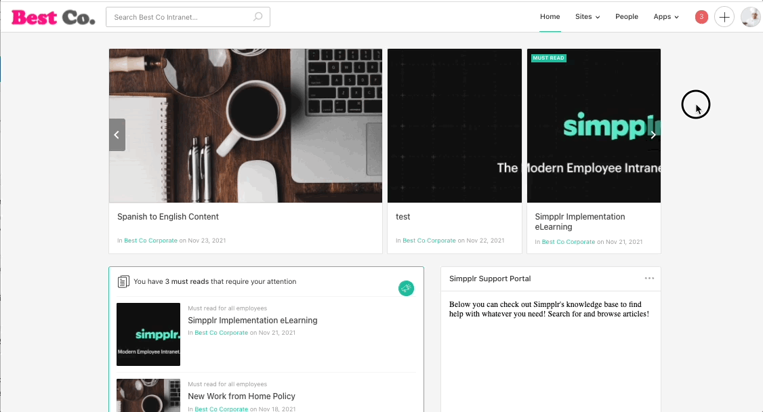
Task: Click 'Below you can check out' description text
Action: point(549,310)
